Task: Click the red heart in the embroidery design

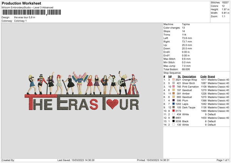Action: pyautogui.click(x=112, y=104)
